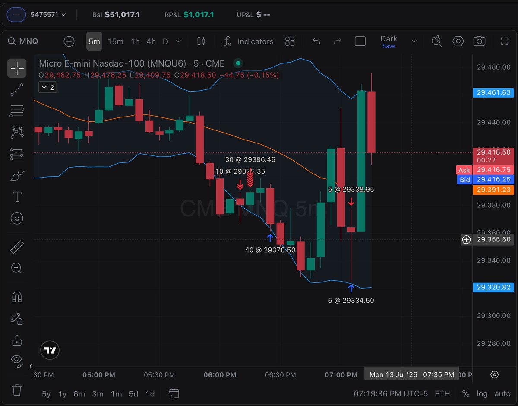The height and width of the screenshot is (406, 518).
Task: Open the layout setup square icon
Action: coord(360,41)
